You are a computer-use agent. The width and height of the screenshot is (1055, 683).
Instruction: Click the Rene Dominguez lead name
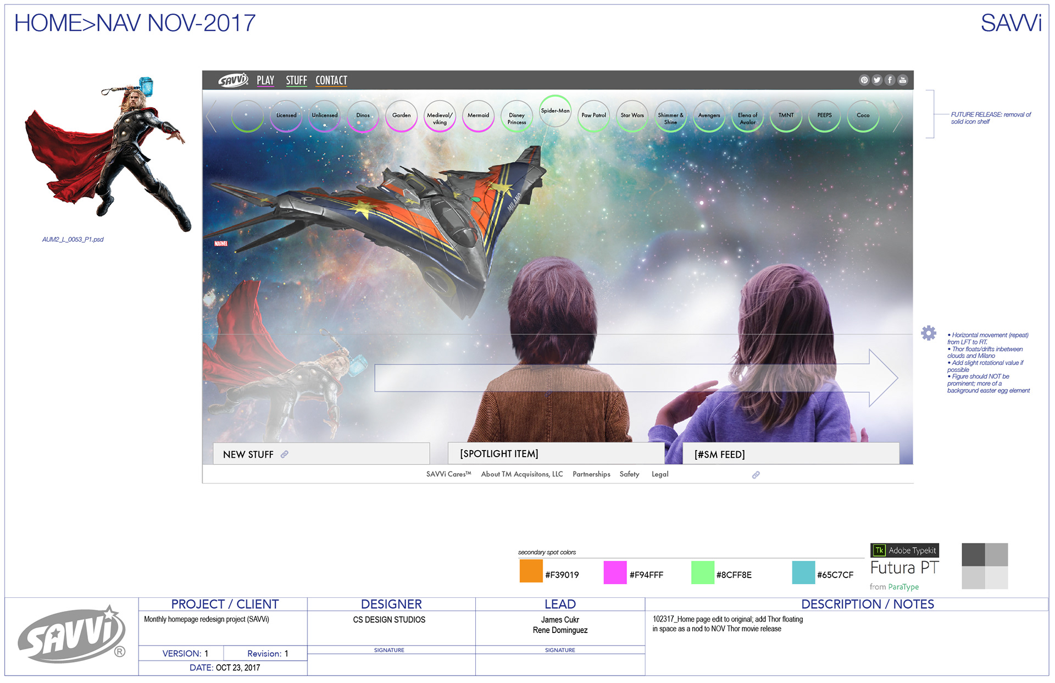point(560,630)
